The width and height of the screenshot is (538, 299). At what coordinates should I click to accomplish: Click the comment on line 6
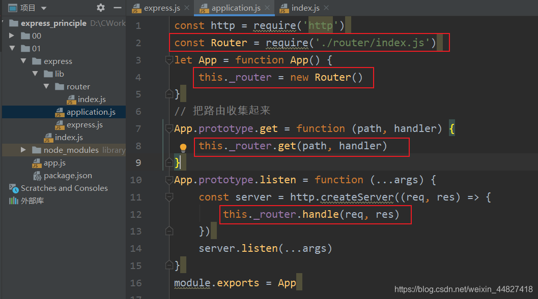pyautogui.click(x=222, y=111)
